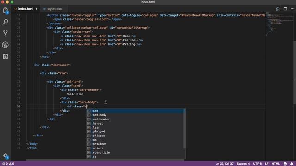296x166 pixels.
Task: Click the 'Basic Plan' text on line 36
Action: pos(75,94)
